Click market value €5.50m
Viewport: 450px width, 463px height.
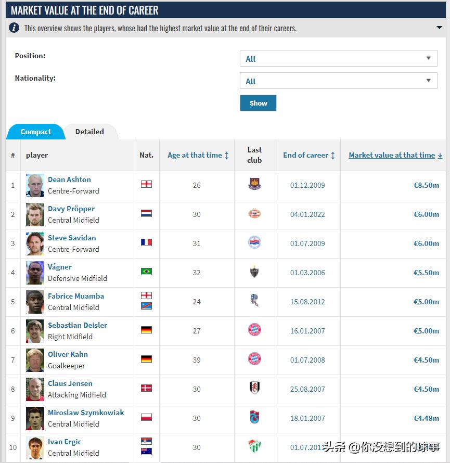coord(426,273)
